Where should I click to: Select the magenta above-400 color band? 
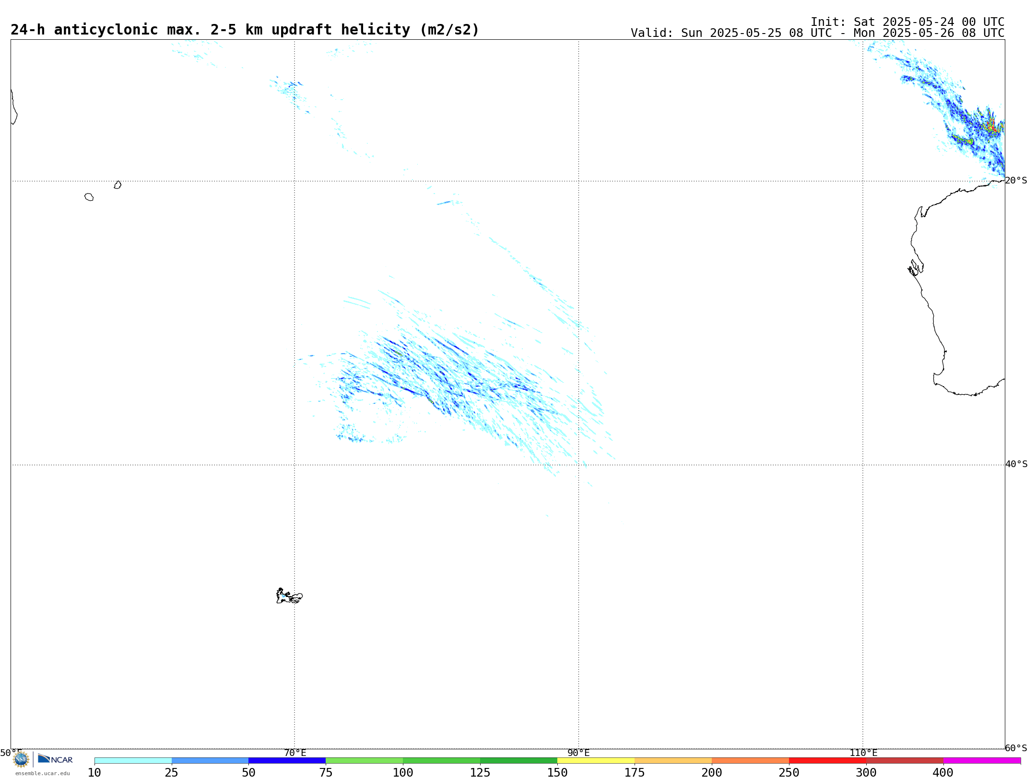pos(982,760)
